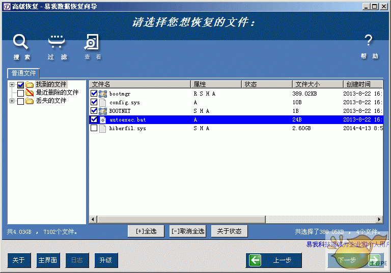Image resolution: width=391 pixels, height=273 pixels.
Task: Click the horizontal scrollbar thumb
Action: pyautogui.click(x=181, y=220)
